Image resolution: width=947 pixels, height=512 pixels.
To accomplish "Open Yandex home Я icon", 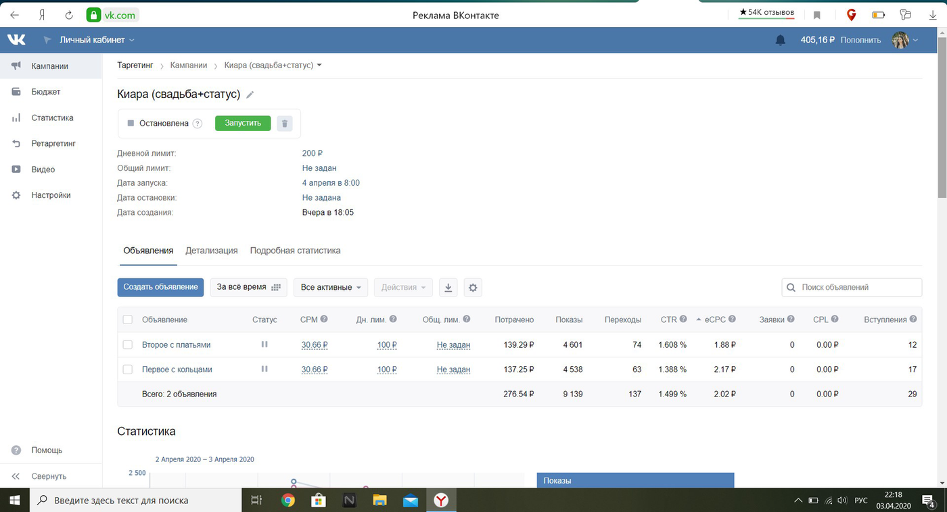I will [41, 15].
